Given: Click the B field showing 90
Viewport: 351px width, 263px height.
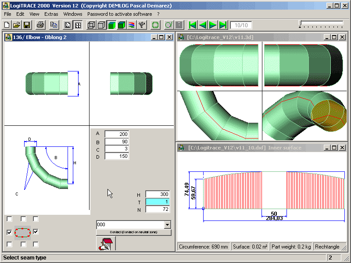Looking at the screenshot, I should [117, 142].
